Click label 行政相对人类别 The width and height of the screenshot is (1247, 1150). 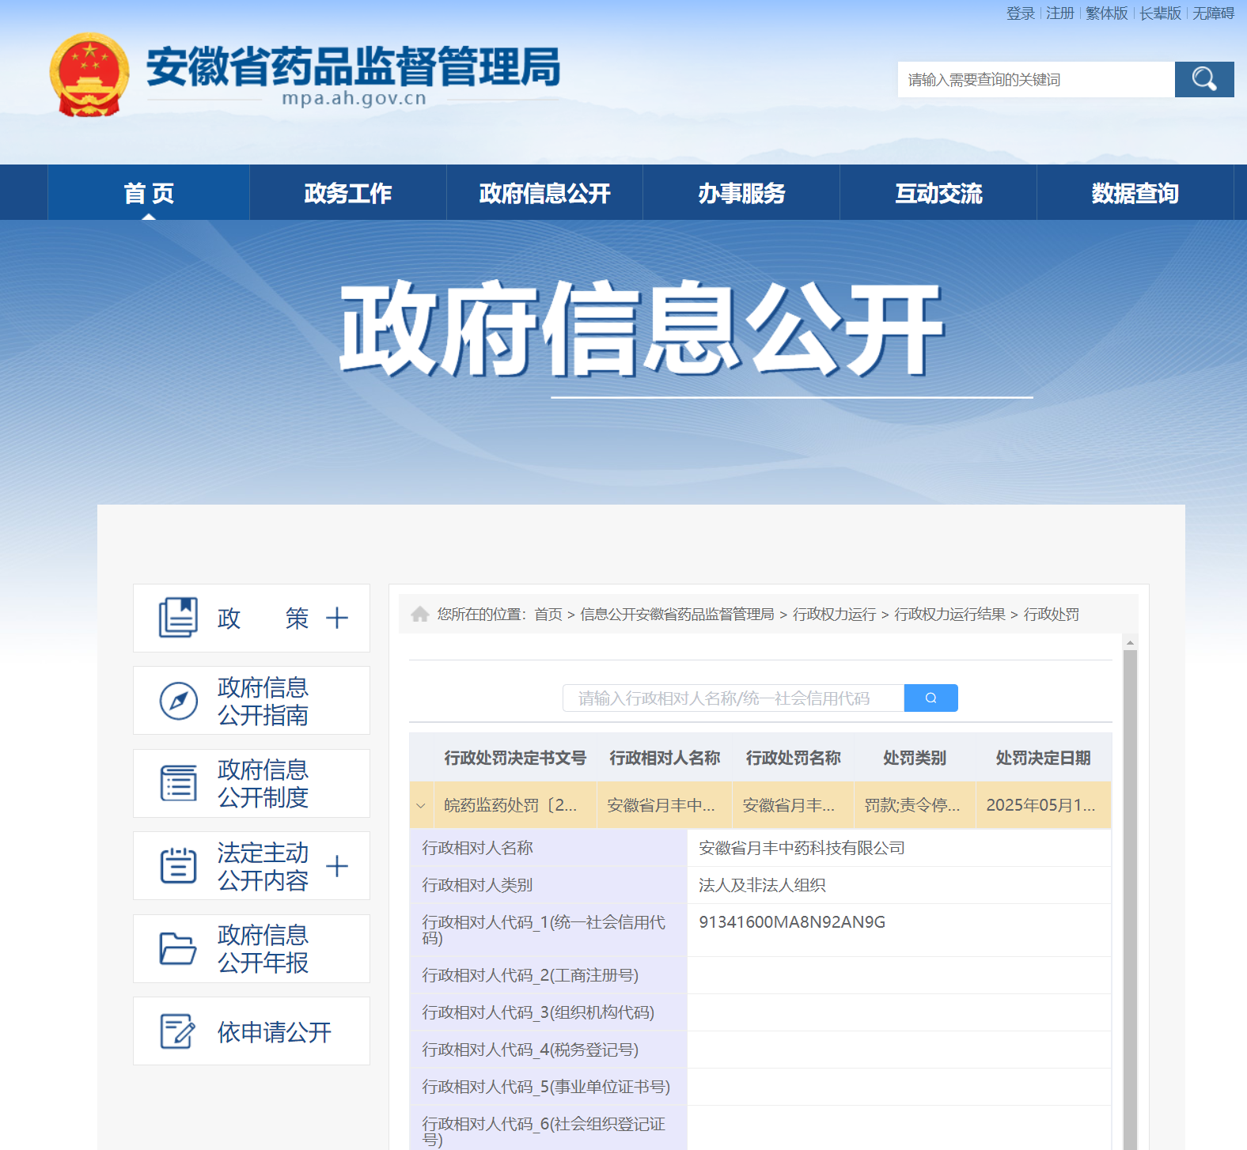click(x=477, y=885)
